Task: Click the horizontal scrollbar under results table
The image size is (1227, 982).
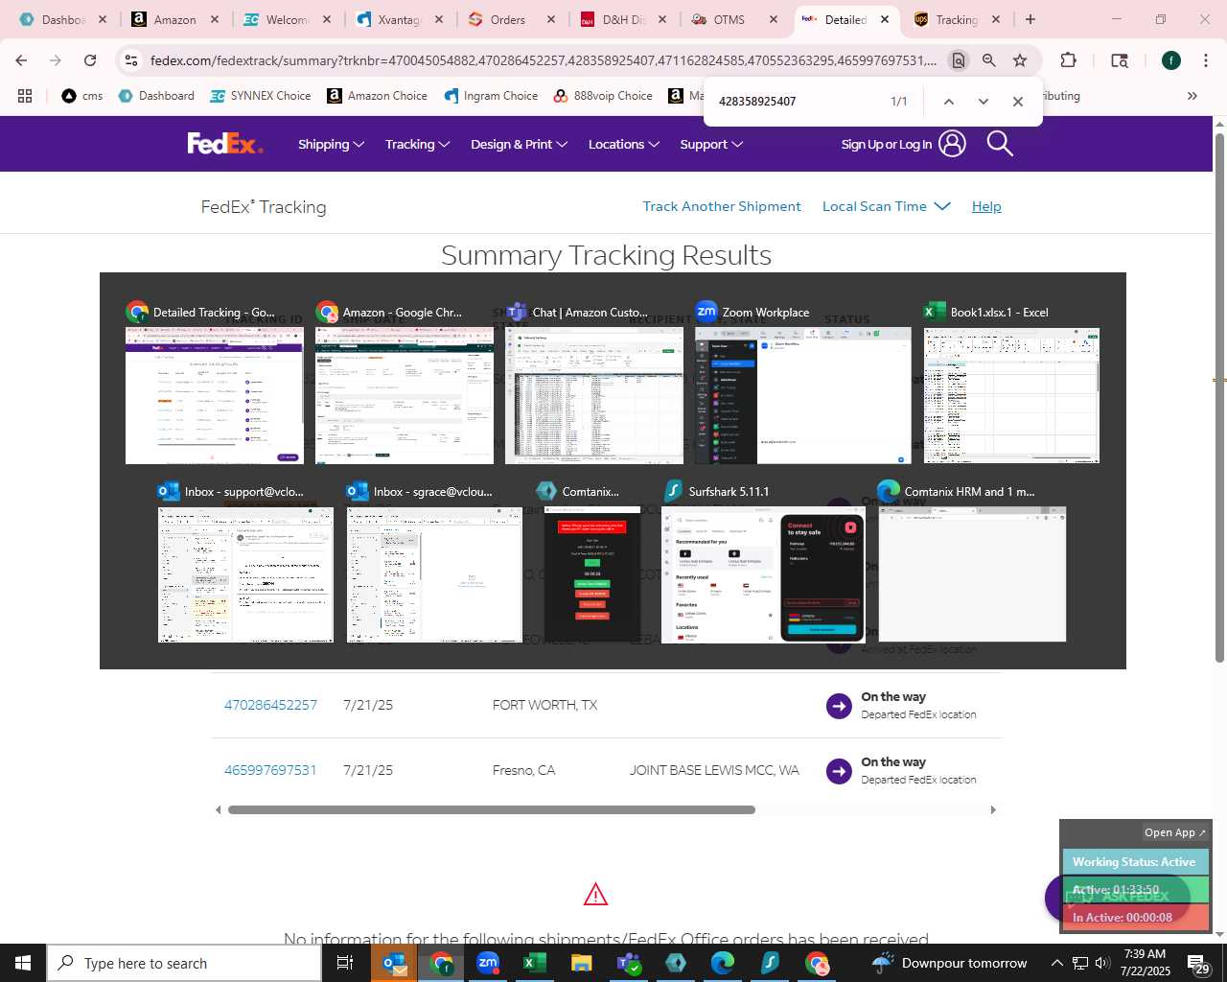Action: (x=491, y=810)
